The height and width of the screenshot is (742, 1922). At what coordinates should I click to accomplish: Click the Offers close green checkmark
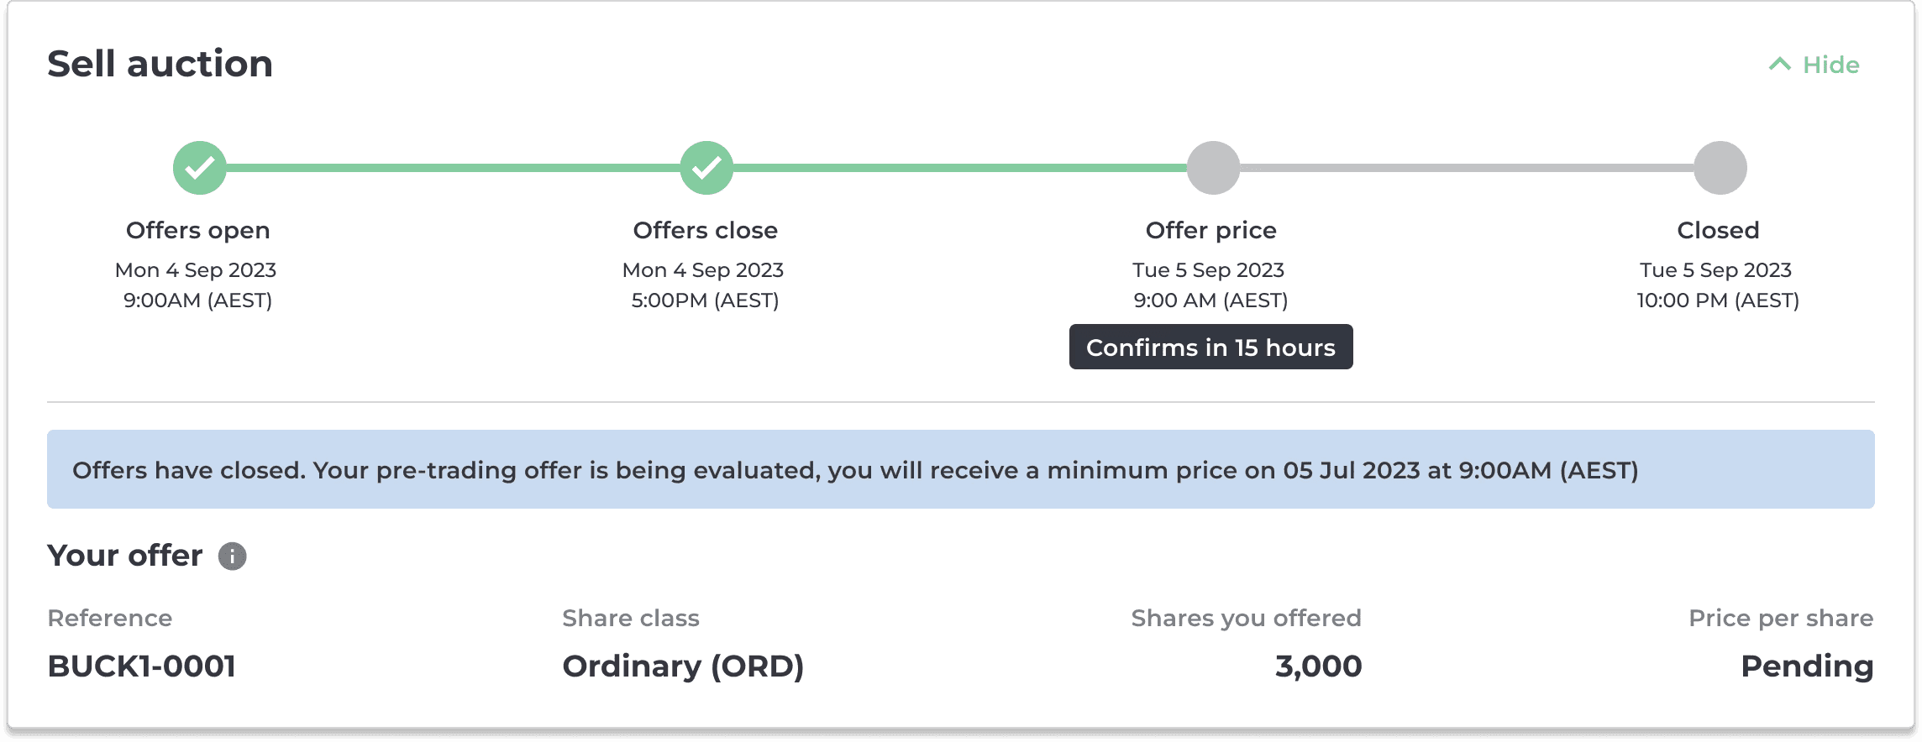coord(706,168)
